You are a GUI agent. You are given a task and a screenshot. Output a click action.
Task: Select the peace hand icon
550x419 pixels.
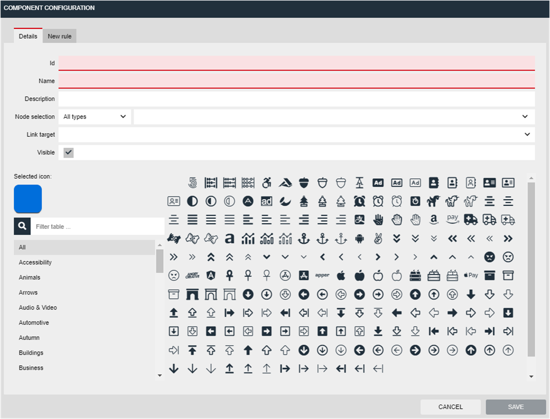tap(378, 239)
